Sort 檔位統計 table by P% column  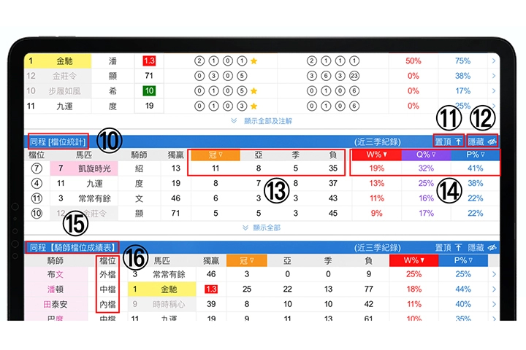click(x=476, y=155)
